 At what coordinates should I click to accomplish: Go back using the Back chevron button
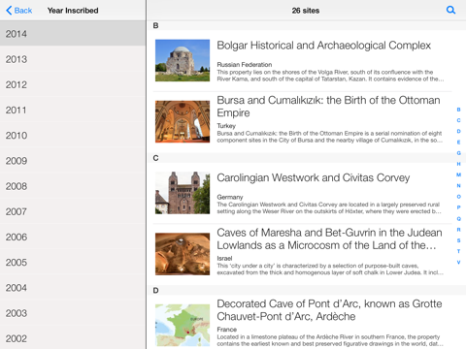[19, 11]
